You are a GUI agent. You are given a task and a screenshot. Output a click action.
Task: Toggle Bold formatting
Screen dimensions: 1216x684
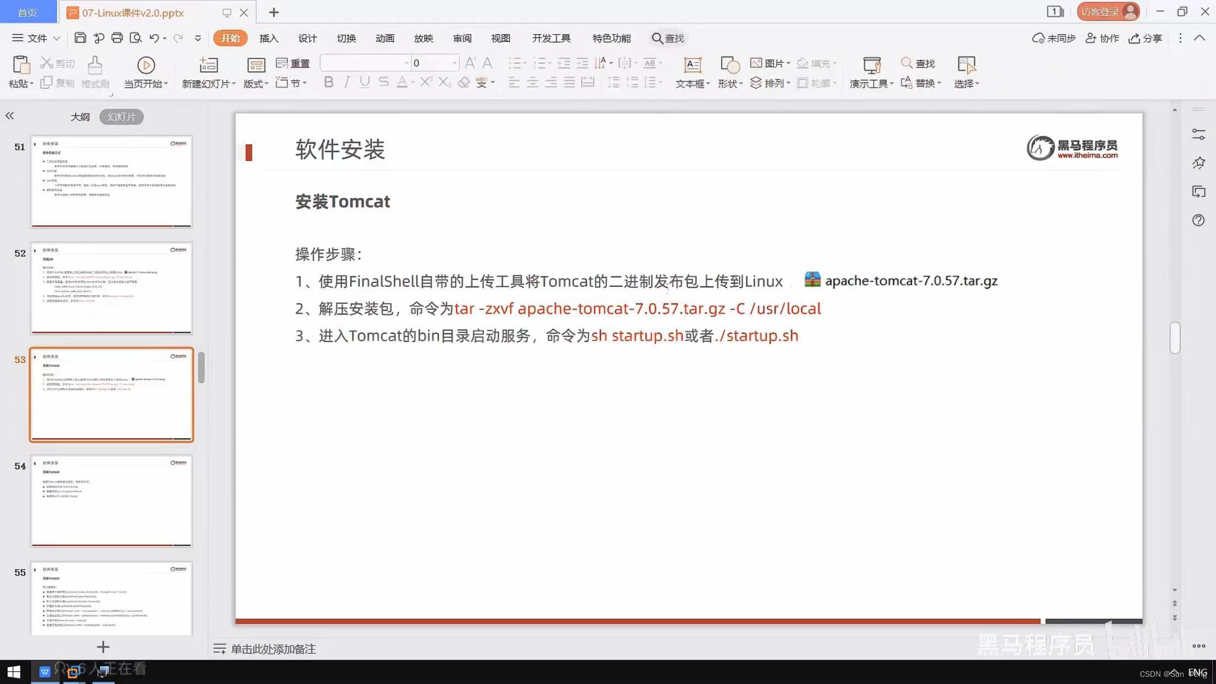pos(328,82)
